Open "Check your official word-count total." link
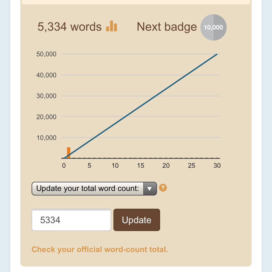Screen dimensions: 272x272 (100, 249)
